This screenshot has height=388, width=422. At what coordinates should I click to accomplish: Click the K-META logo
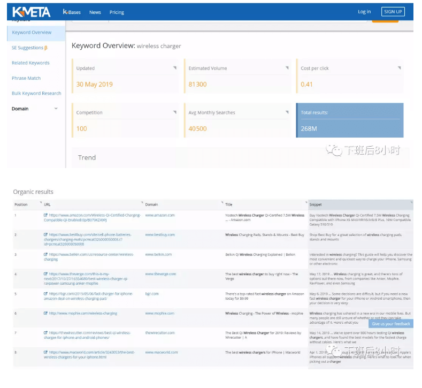tap(31, 11)
